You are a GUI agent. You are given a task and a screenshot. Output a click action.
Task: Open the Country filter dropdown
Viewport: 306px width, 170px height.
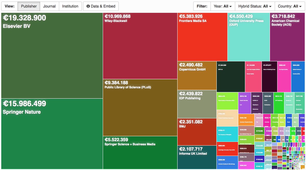point(289,6)
